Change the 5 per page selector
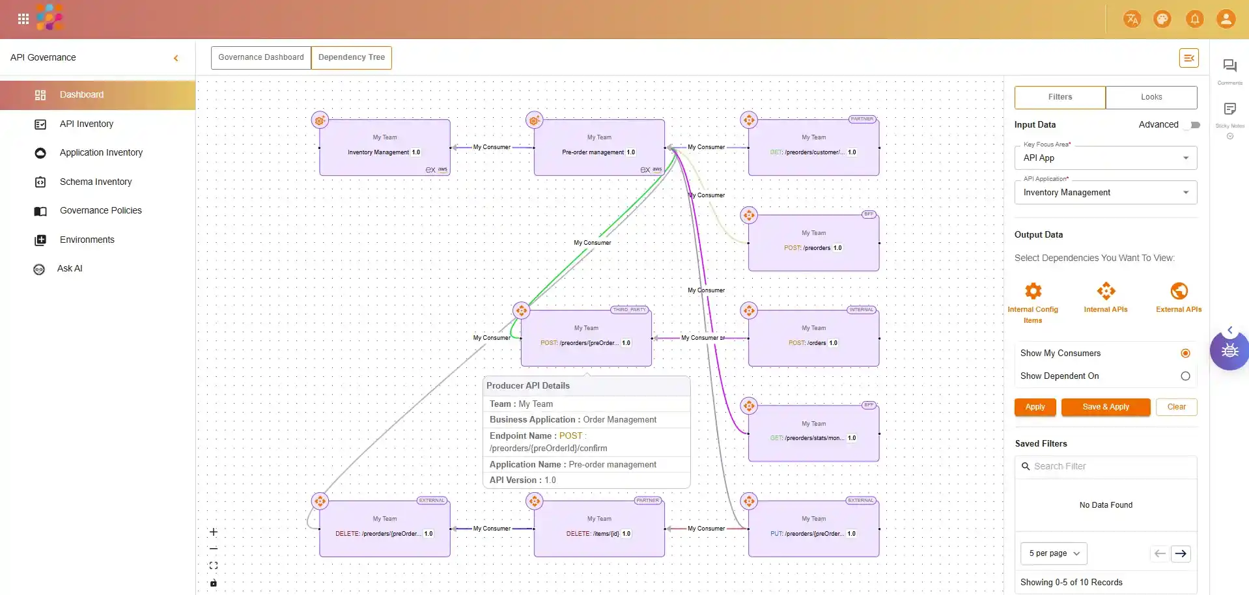This screenshot has width=1249, height=595. point(1054,553)
